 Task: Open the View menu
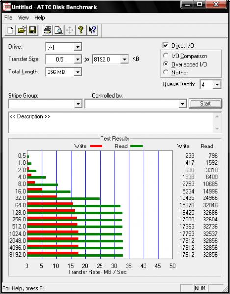tap(24, 18)
